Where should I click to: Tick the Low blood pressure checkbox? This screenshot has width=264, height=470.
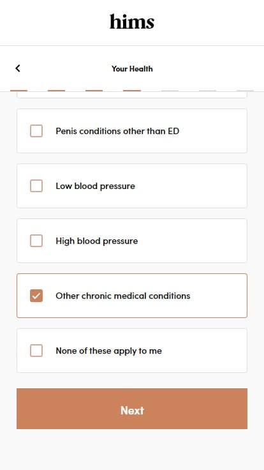(x=36, y=186)
